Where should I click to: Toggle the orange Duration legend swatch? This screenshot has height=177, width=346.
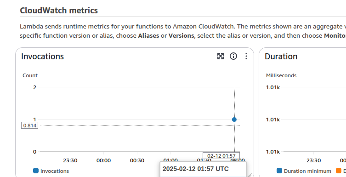tap(339, 171)
